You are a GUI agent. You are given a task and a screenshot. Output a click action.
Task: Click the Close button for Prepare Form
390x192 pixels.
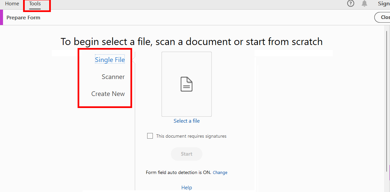click(x=382, y=17)
